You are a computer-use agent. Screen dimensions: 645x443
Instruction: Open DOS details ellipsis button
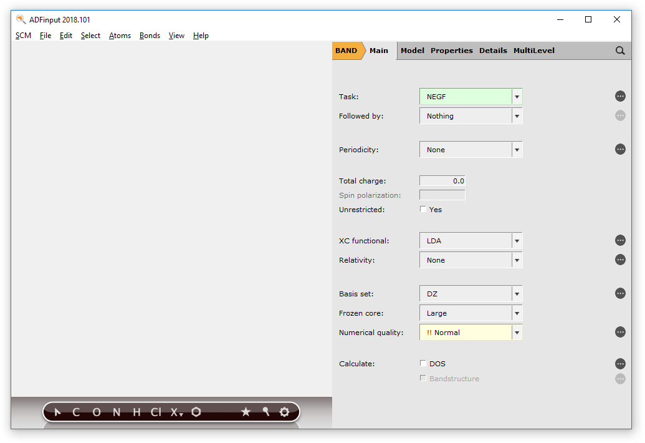pos(620,364)
